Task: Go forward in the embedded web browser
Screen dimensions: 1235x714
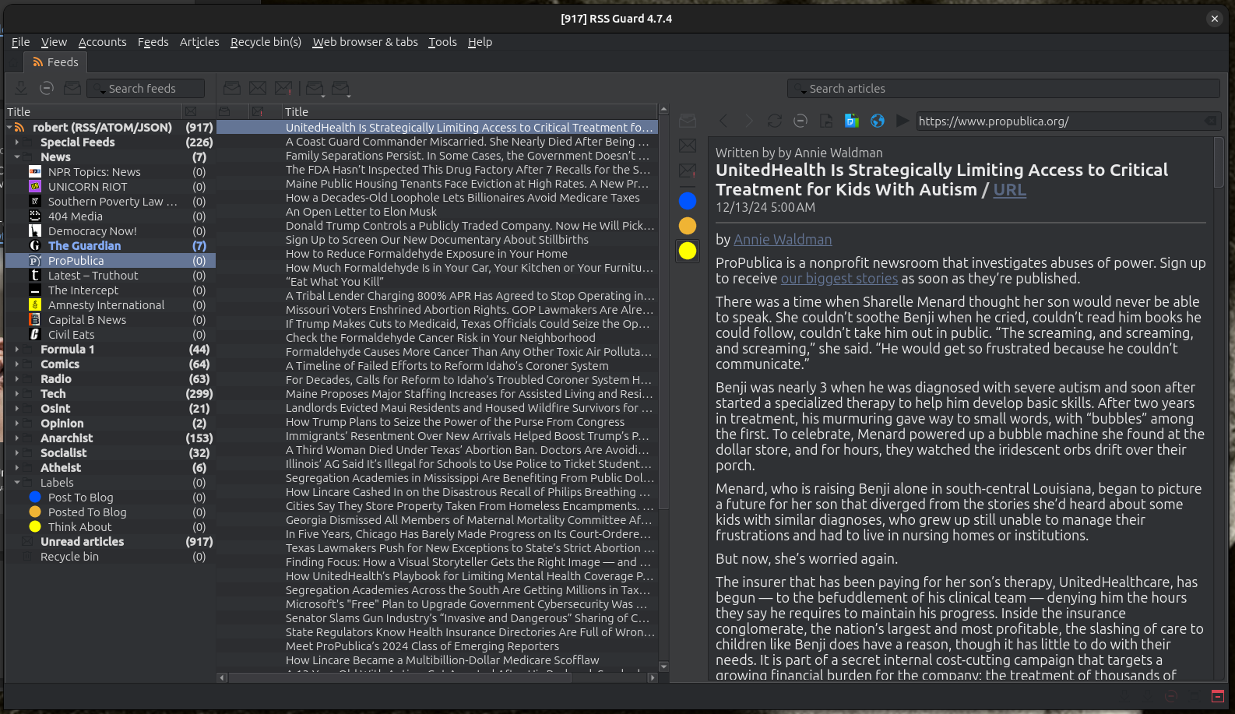Action: (749, 121)
